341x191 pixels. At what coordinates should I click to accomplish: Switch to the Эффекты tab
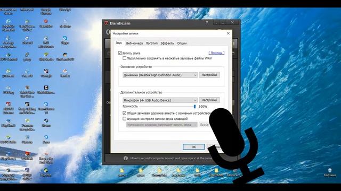tap(167, 44)
